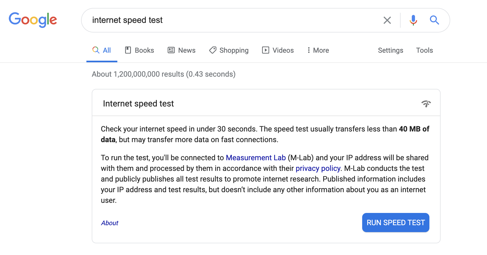Click the News tab newspaper icon
Viewport: 487px width, 255px height.
pos(171,50)
